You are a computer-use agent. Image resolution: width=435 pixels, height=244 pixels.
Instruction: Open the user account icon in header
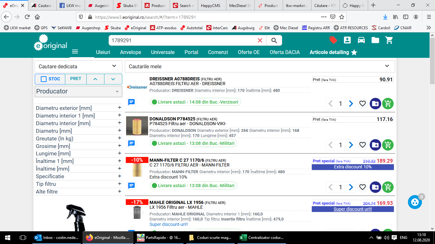tap(347, 40)
